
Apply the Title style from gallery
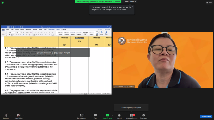point(85,33)
